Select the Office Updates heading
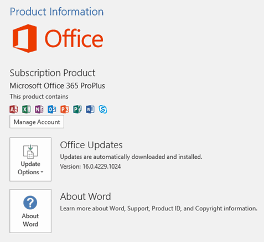This screenshot has height=242, width=264. (91, 145)
